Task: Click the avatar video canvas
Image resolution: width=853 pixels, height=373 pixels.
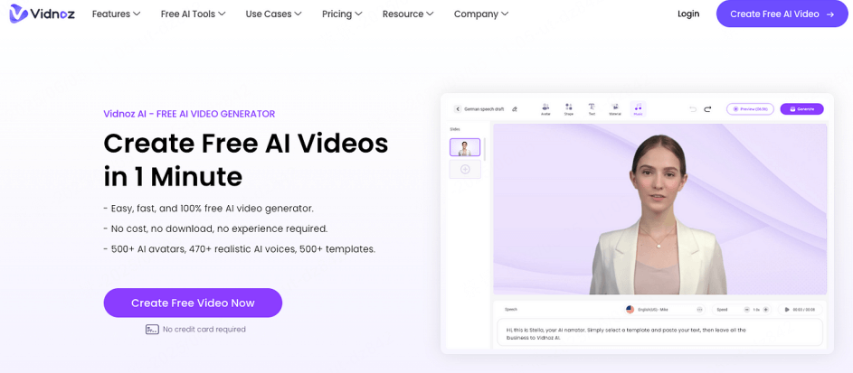Action: (660, 209)
